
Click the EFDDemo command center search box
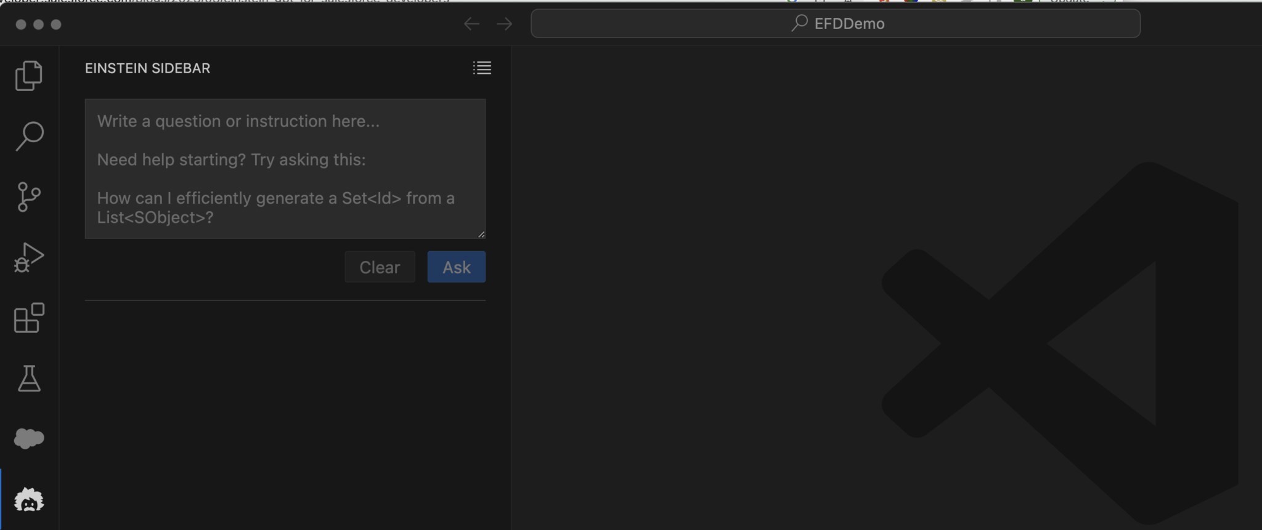[836, 23]
